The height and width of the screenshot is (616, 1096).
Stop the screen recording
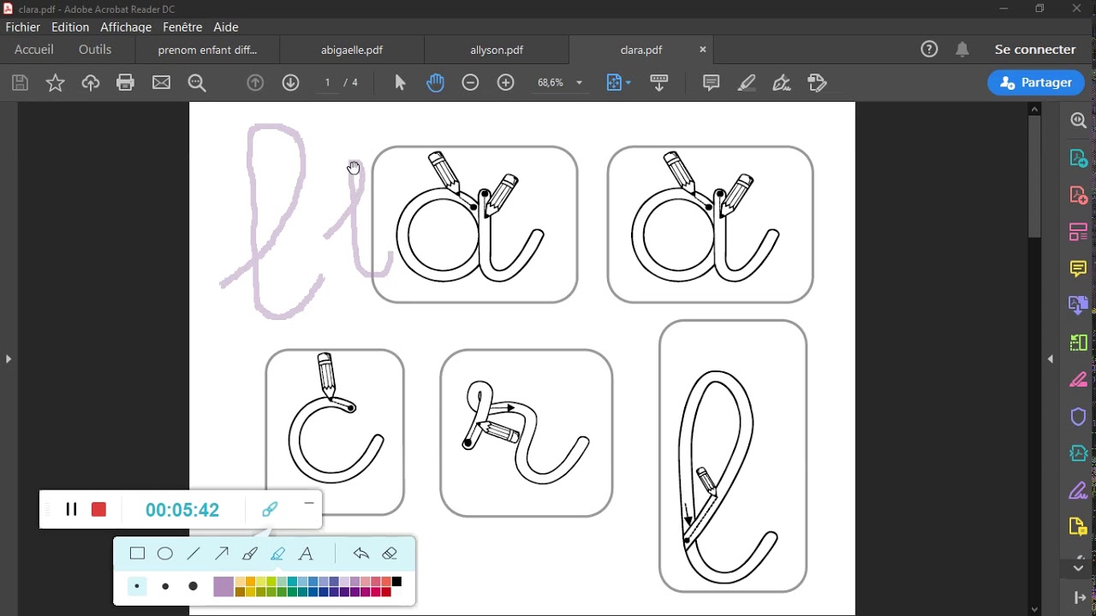99,510
